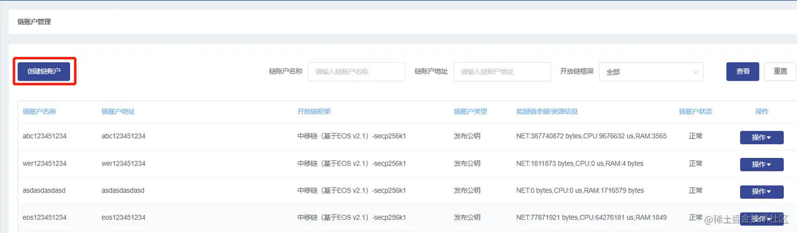Select account address cell eos123451234
Viewport: 797px width, 233px height.
pyautogui.click(x=123, y=217)
